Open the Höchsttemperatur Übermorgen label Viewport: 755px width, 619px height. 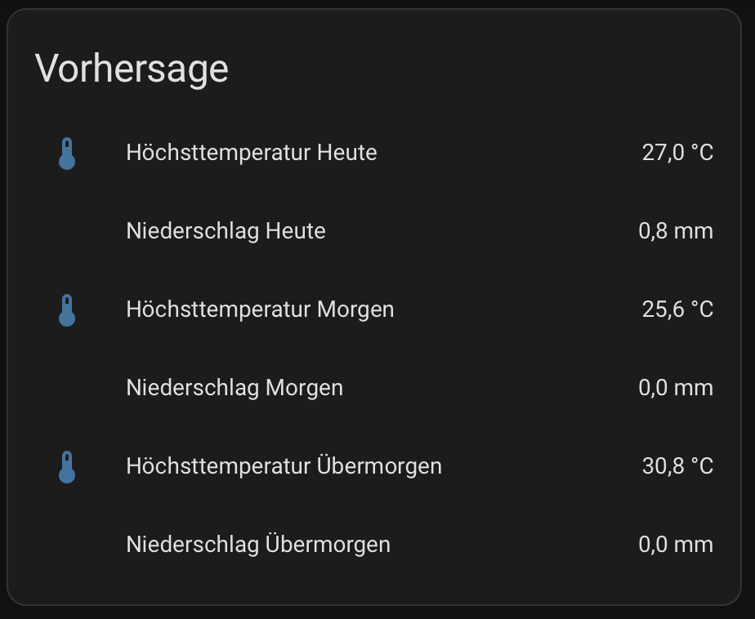pos(284,466)
